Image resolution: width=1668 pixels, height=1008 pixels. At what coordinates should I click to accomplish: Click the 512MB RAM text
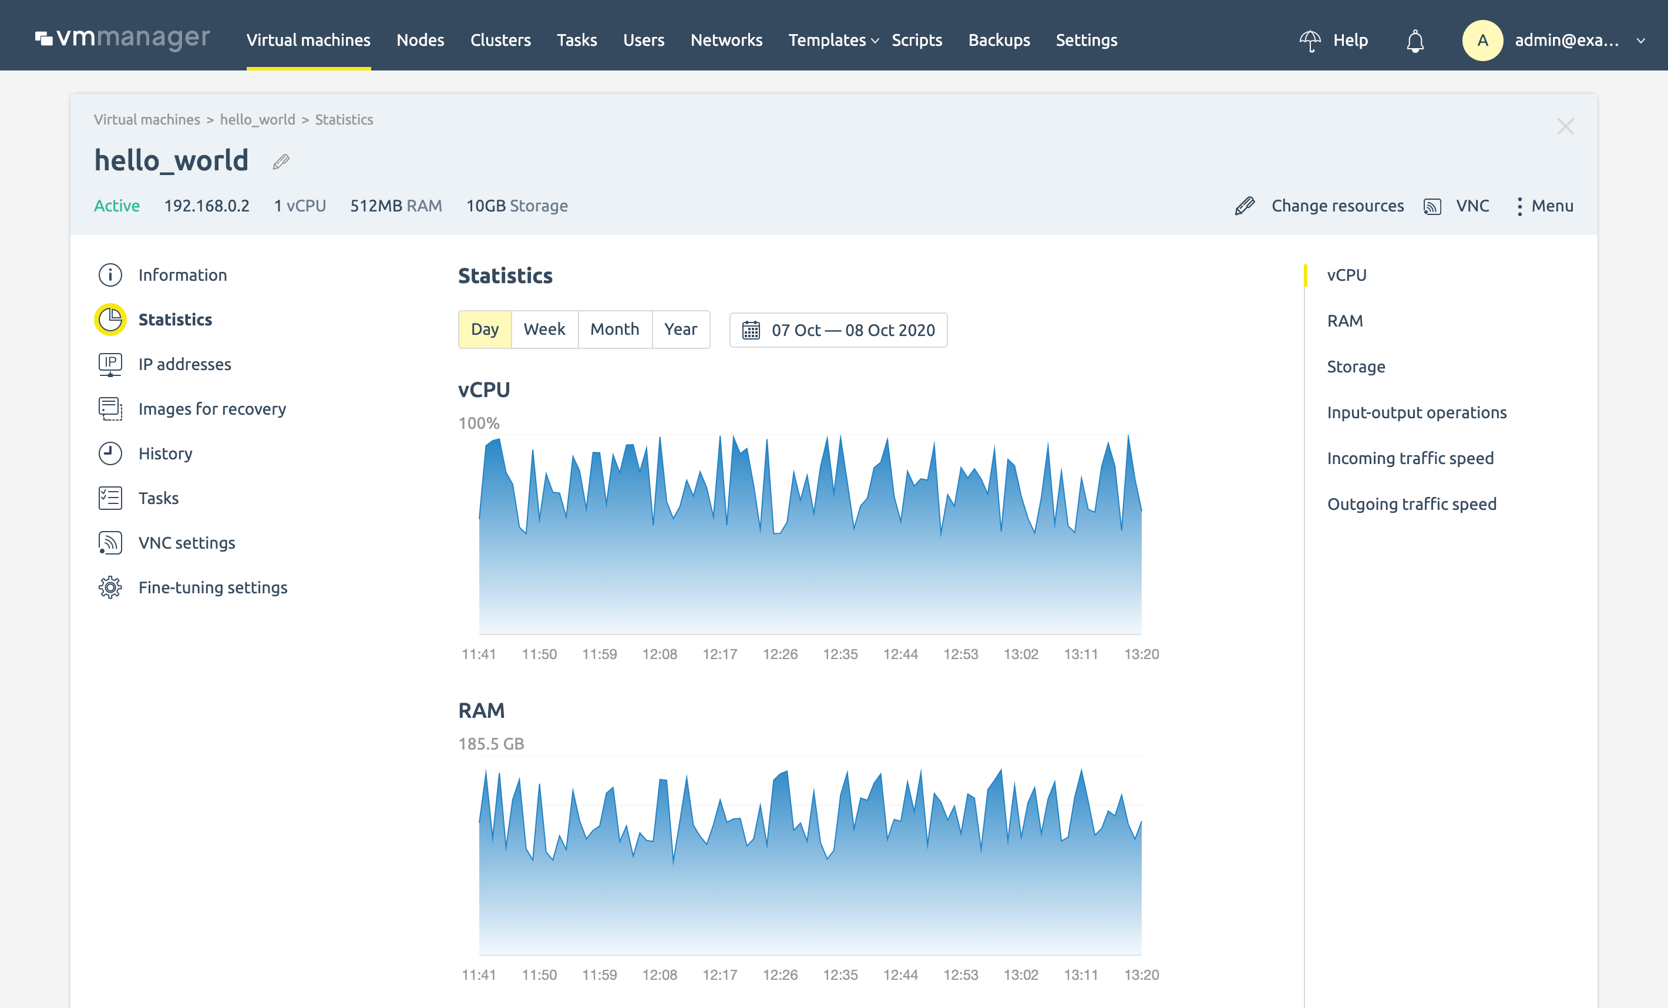[x=396, y=206]
